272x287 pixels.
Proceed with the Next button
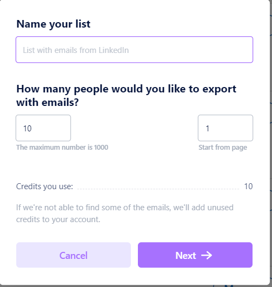(x=195, y=255)
